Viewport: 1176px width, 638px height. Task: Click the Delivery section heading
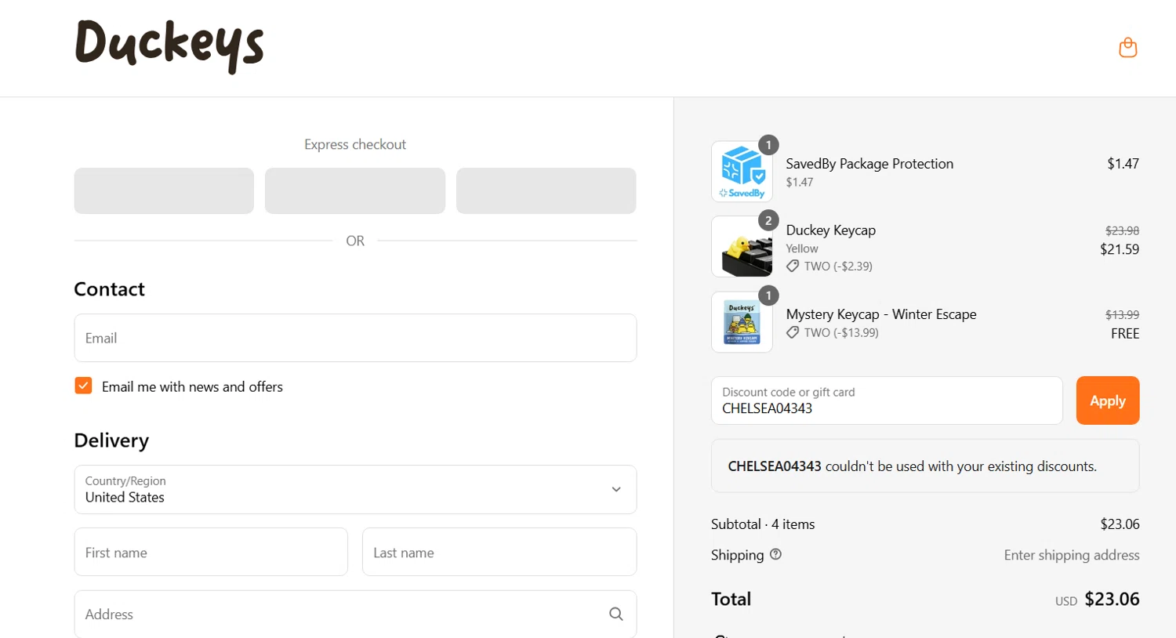111,440
